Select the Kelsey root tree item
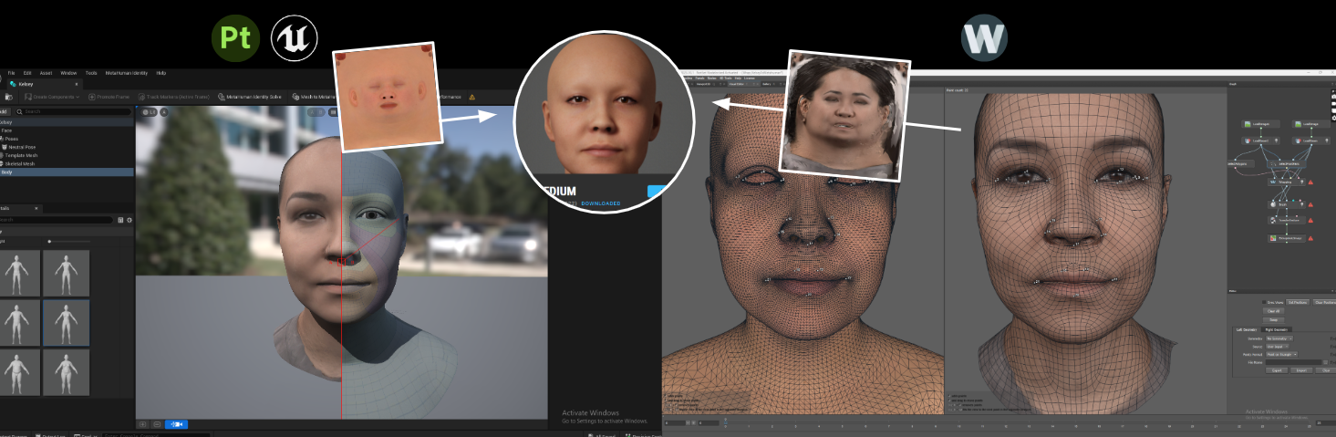Screen dimensions: 1336x437 coord(67,122)
